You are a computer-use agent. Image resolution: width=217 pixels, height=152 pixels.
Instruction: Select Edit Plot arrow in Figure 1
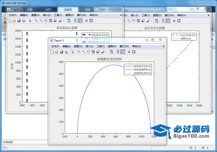point(30,21)
